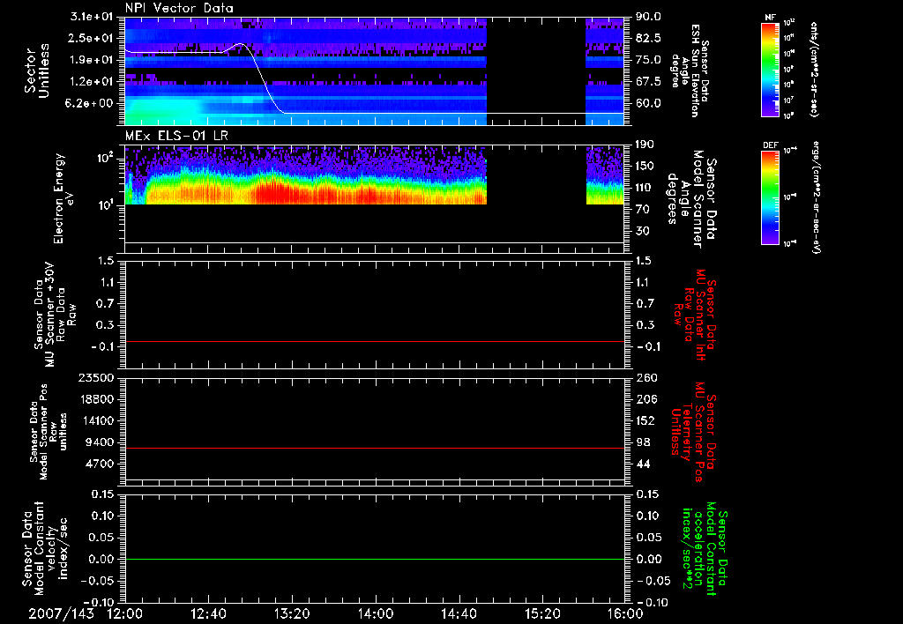Click the 90.0 elevation angle tick value
Image resolution: width=903 pixels, height=624 pixels.
pos(648,17)
